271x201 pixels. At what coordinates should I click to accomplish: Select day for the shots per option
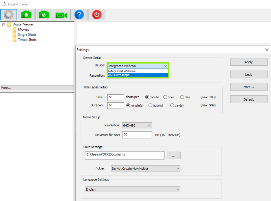[x=185, y=97]
